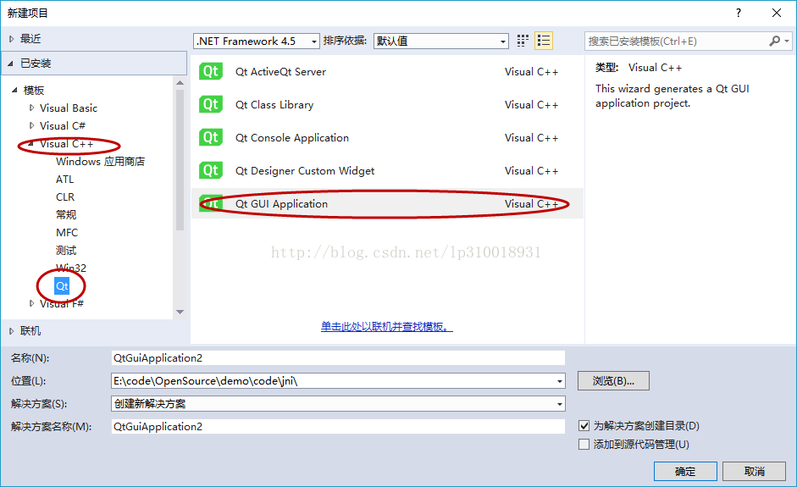797x487 pixels.
Task: Click the template tree scroll down arrow
Action: [180, 313]
